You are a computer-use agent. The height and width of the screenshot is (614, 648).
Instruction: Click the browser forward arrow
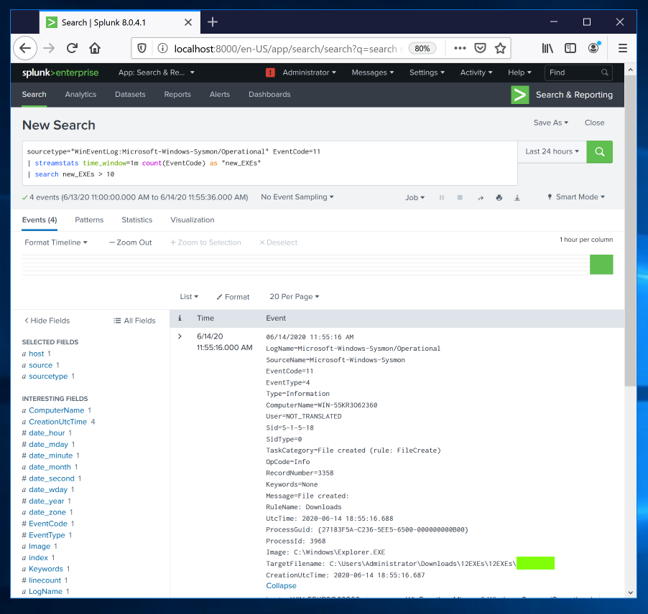[49, 48]
